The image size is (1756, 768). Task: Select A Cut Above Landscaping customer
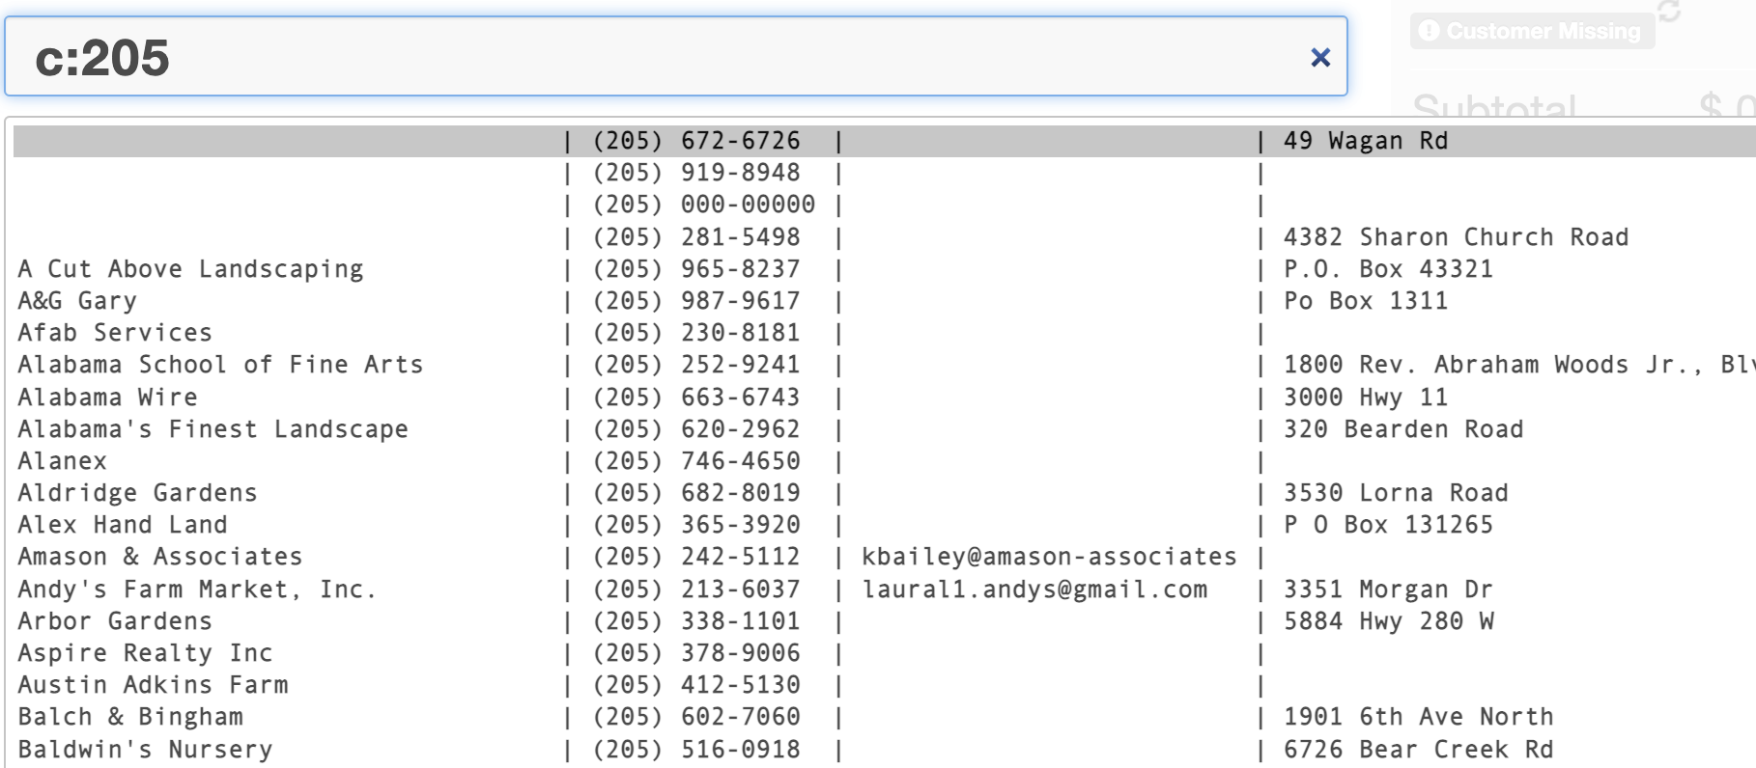point(190,269)
